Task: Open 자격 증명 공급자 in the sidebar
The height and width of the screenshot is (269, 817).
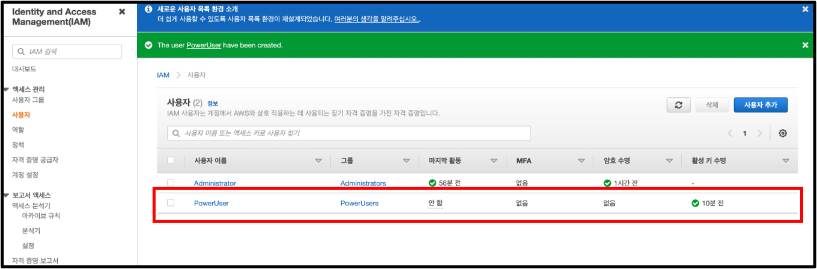Action: tap(35, 160)
